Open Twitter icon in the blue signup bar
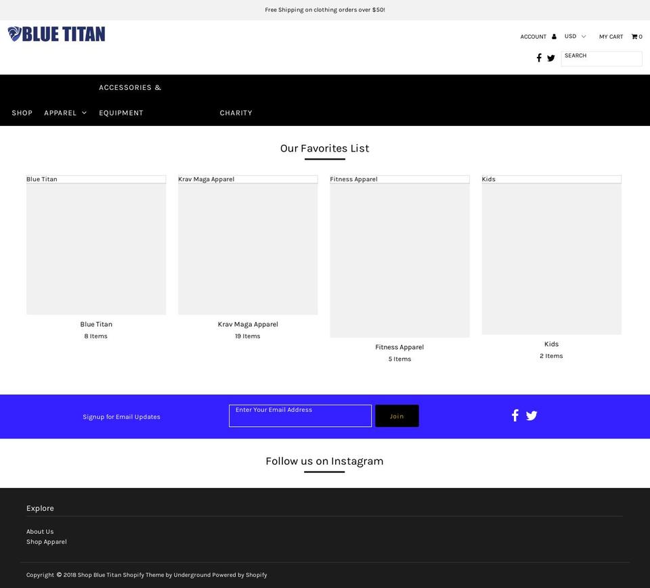 (x=532, y=415)
